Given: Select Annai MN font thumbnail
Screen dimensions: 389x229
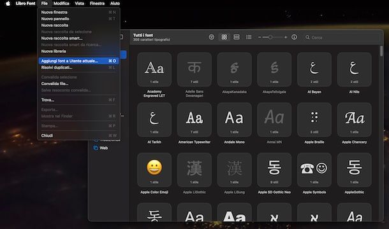Looking at the screenshot, I should pyautogui.click(x=274, y=120).
